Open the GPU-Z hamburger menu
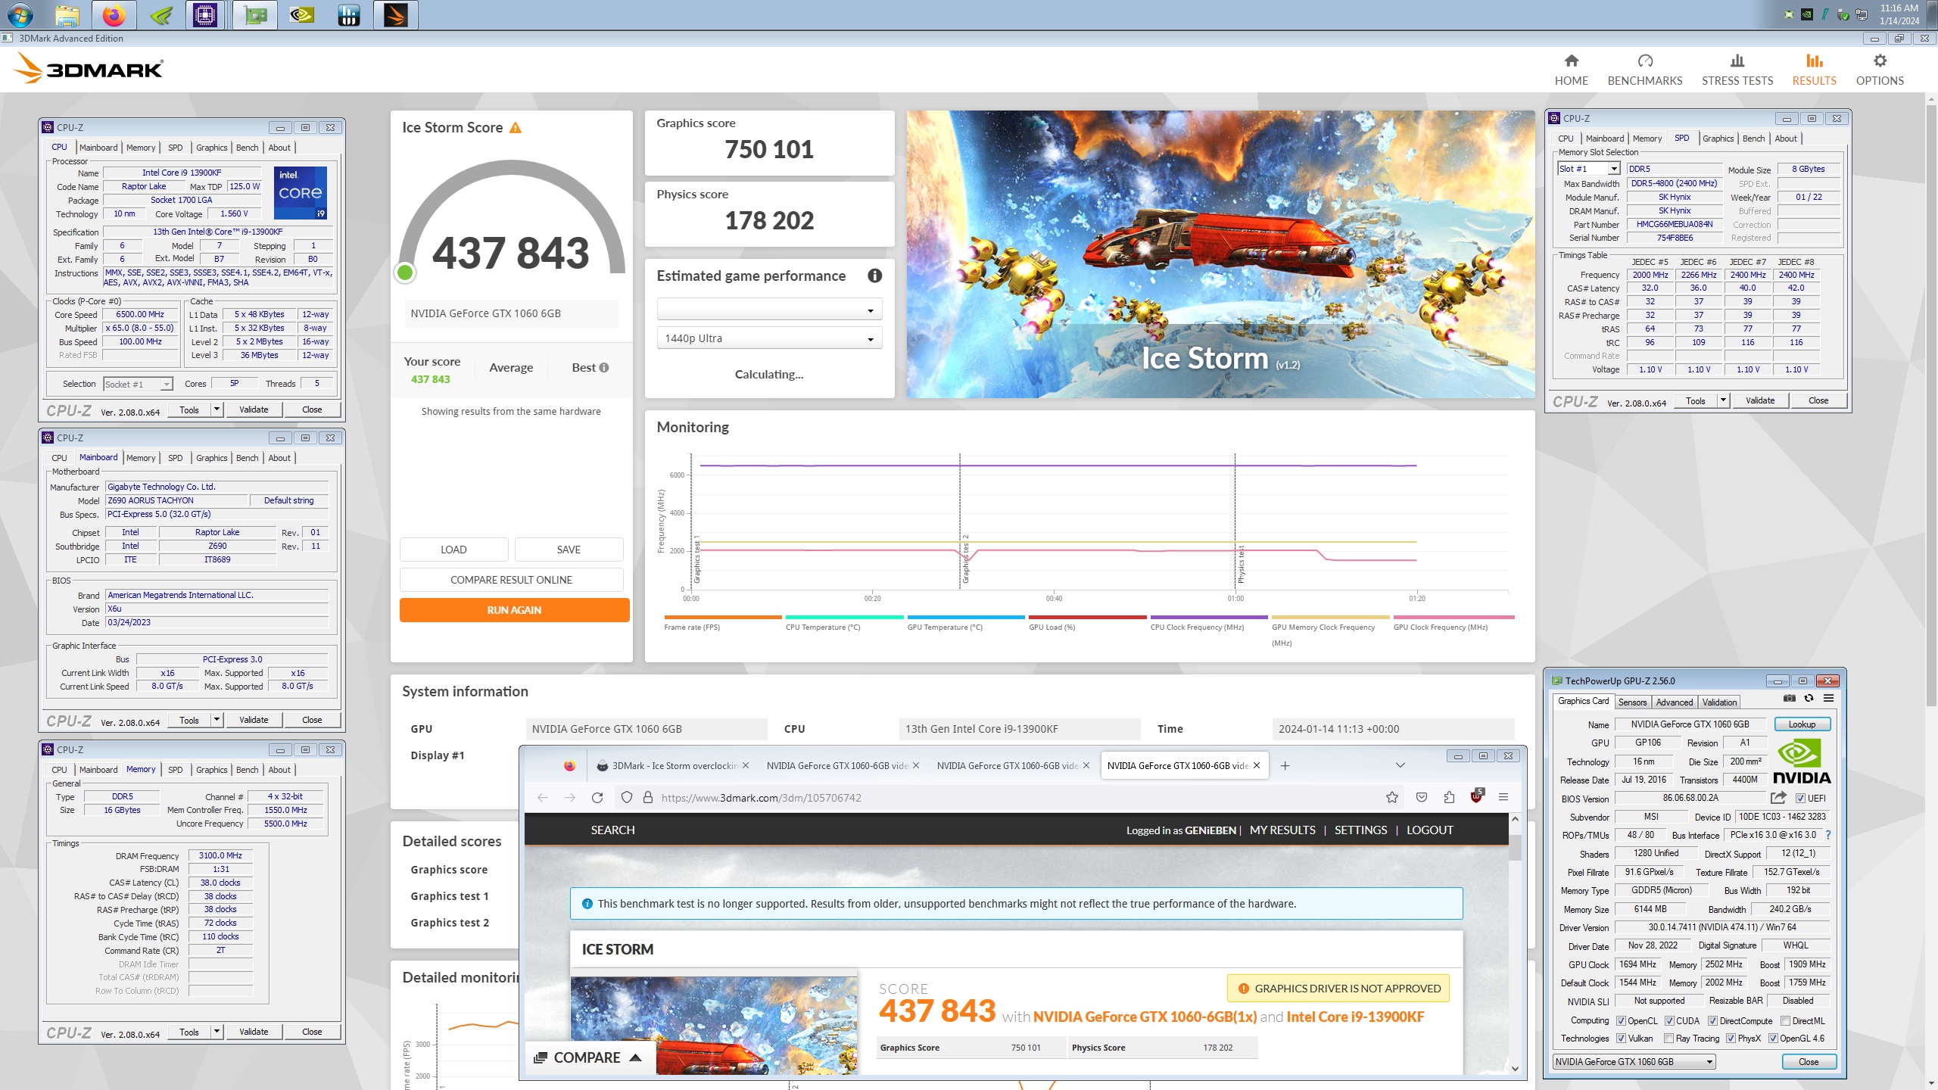Viewport: 1938px width, 1090px height. point(1828,699)
